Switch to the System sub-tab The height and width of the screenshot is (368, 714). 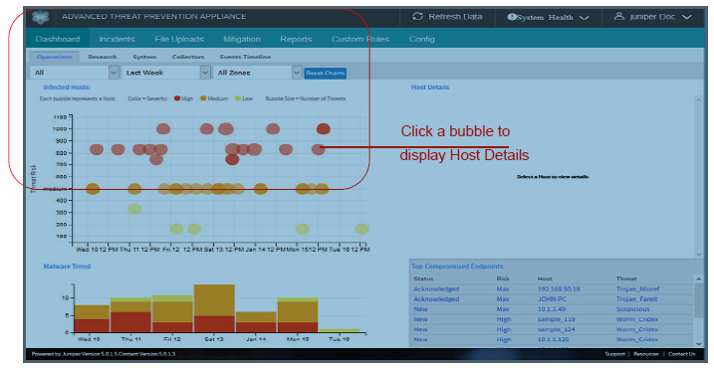pos(144,57)
